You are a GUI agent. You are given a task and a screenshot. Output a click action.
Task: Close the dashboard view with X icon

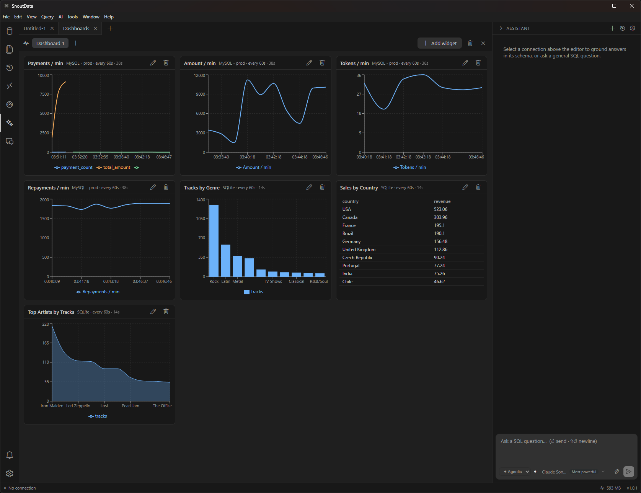(x=483, y=43)
